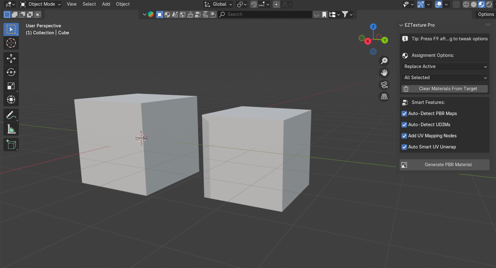496x268 pixels.
Task: Switch to material preview shading
Action: [481, 4]
